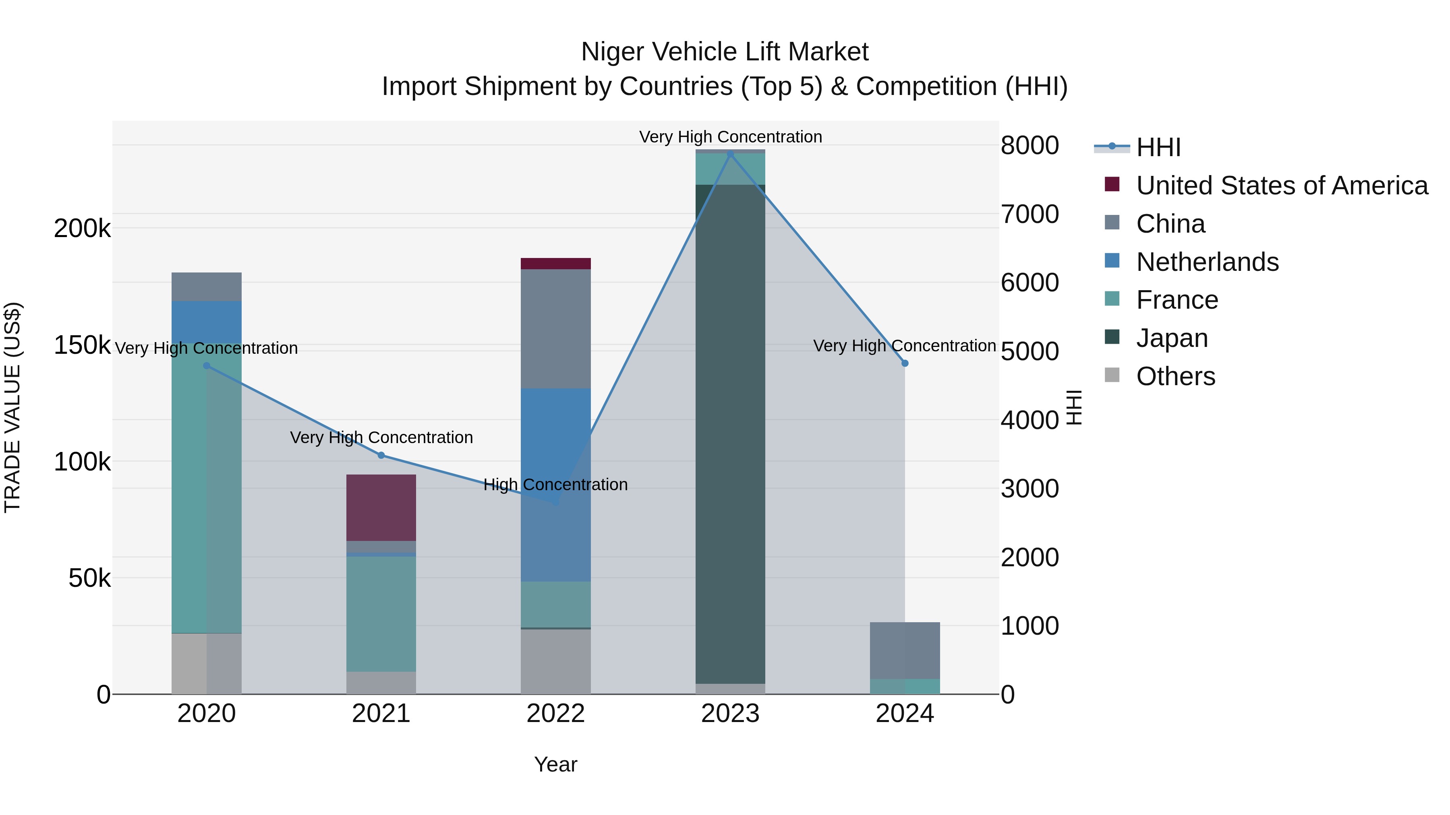The height and width of the screenshot is (815, 1450).
Task: Click the rotated 'HHI' right axis title
Action: (1075, 407)
